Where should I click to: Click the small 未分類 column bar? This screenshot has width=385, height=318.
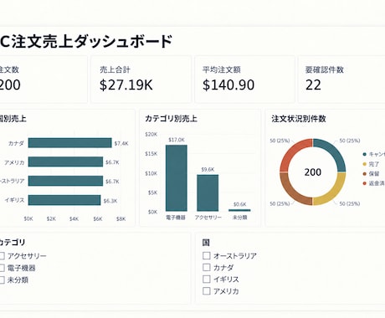[239, 210]
